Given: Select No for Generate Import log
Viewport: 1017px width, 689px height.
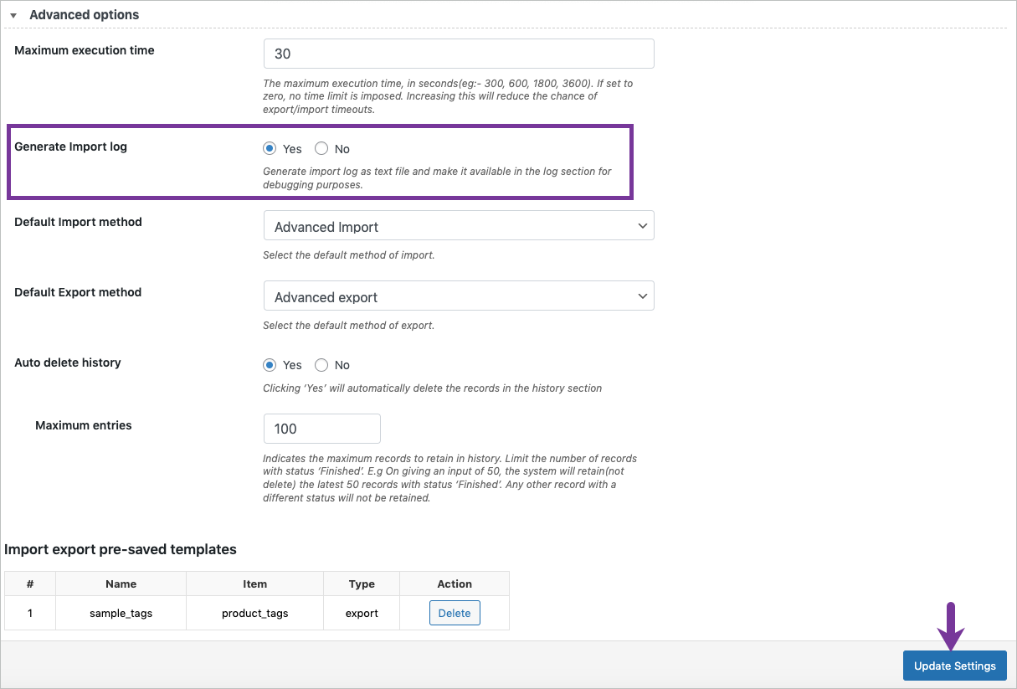Looking at the screenshot, I should [x=321, y=147].
